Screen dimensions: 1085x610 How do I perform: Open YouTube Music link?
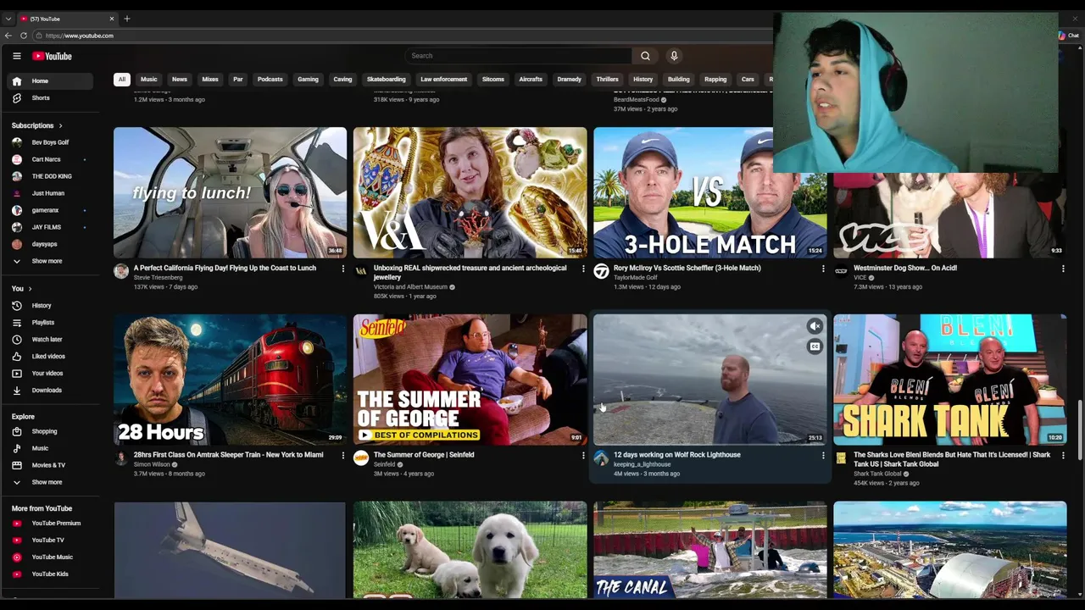coord(51,557)
